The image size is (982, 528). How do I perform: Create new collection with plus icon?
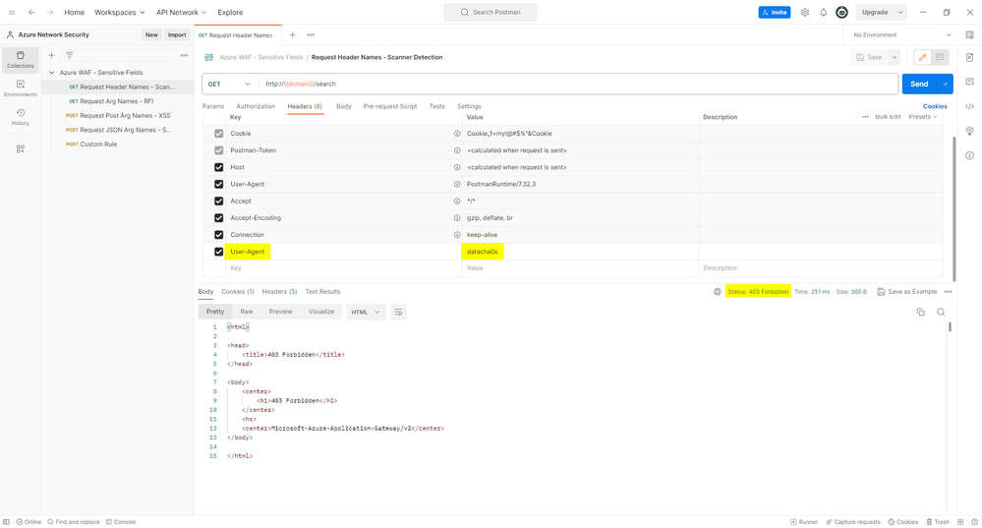[x=51, y=55]
